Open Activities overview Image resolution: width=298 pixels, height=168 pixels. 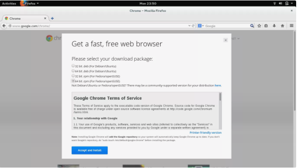[9, 3]
